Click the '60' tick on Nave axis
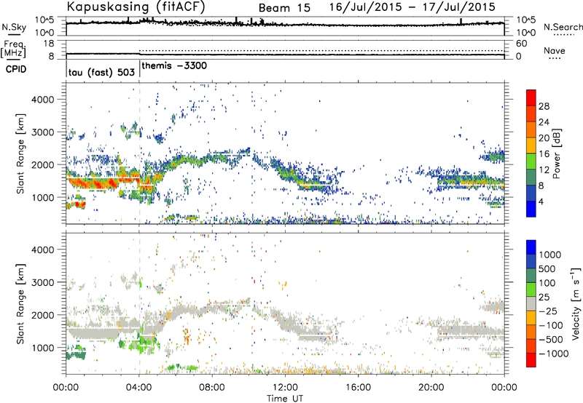Screen dimensions: 583x403 521,44
